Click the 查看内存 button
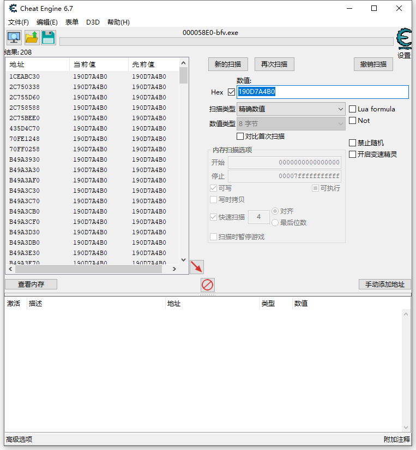416x450 pixels. pyautogui.click(x=31, y=285)
